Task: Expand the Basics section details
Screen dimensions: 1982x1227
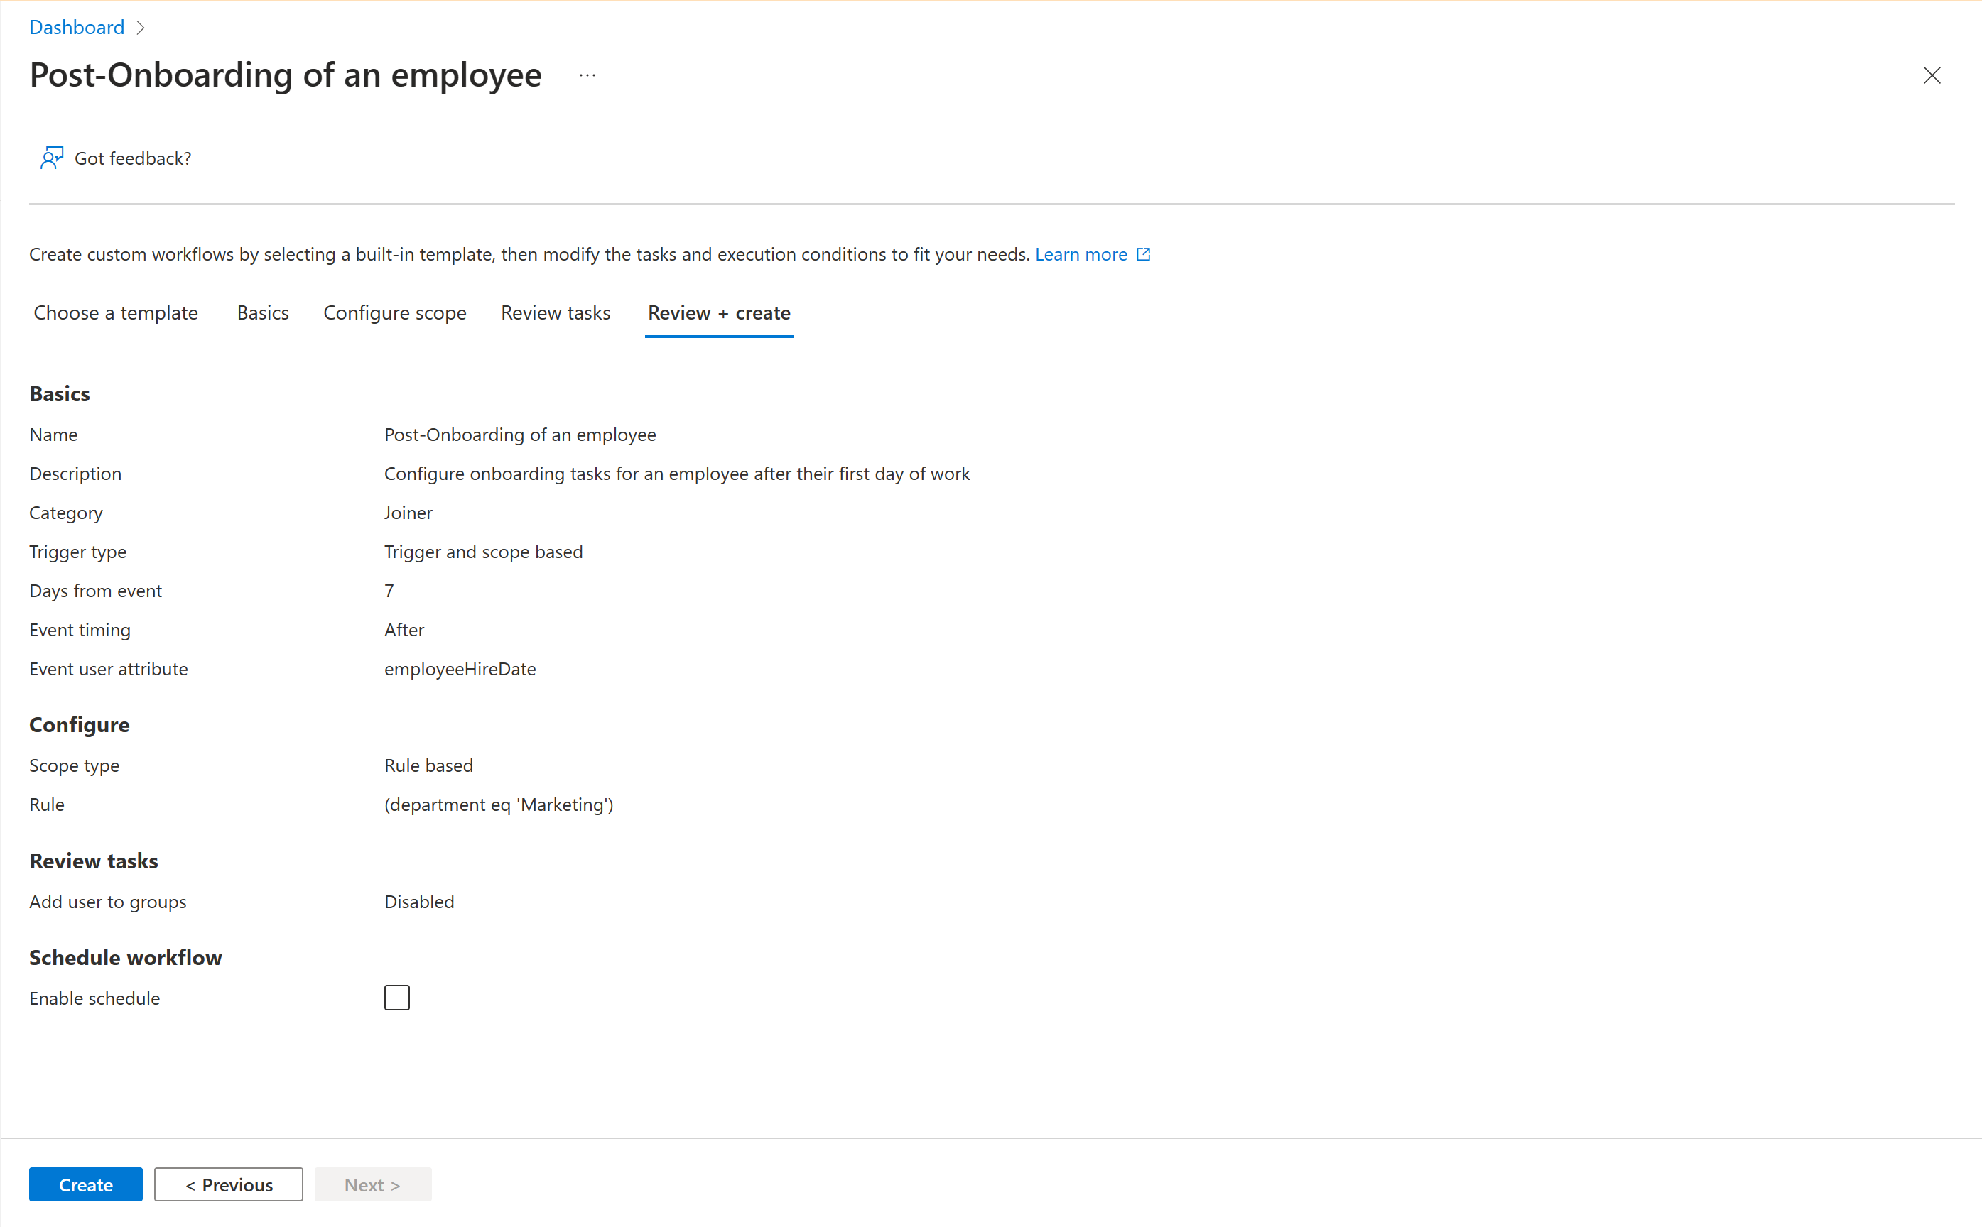Action: [x=60, y=393]
